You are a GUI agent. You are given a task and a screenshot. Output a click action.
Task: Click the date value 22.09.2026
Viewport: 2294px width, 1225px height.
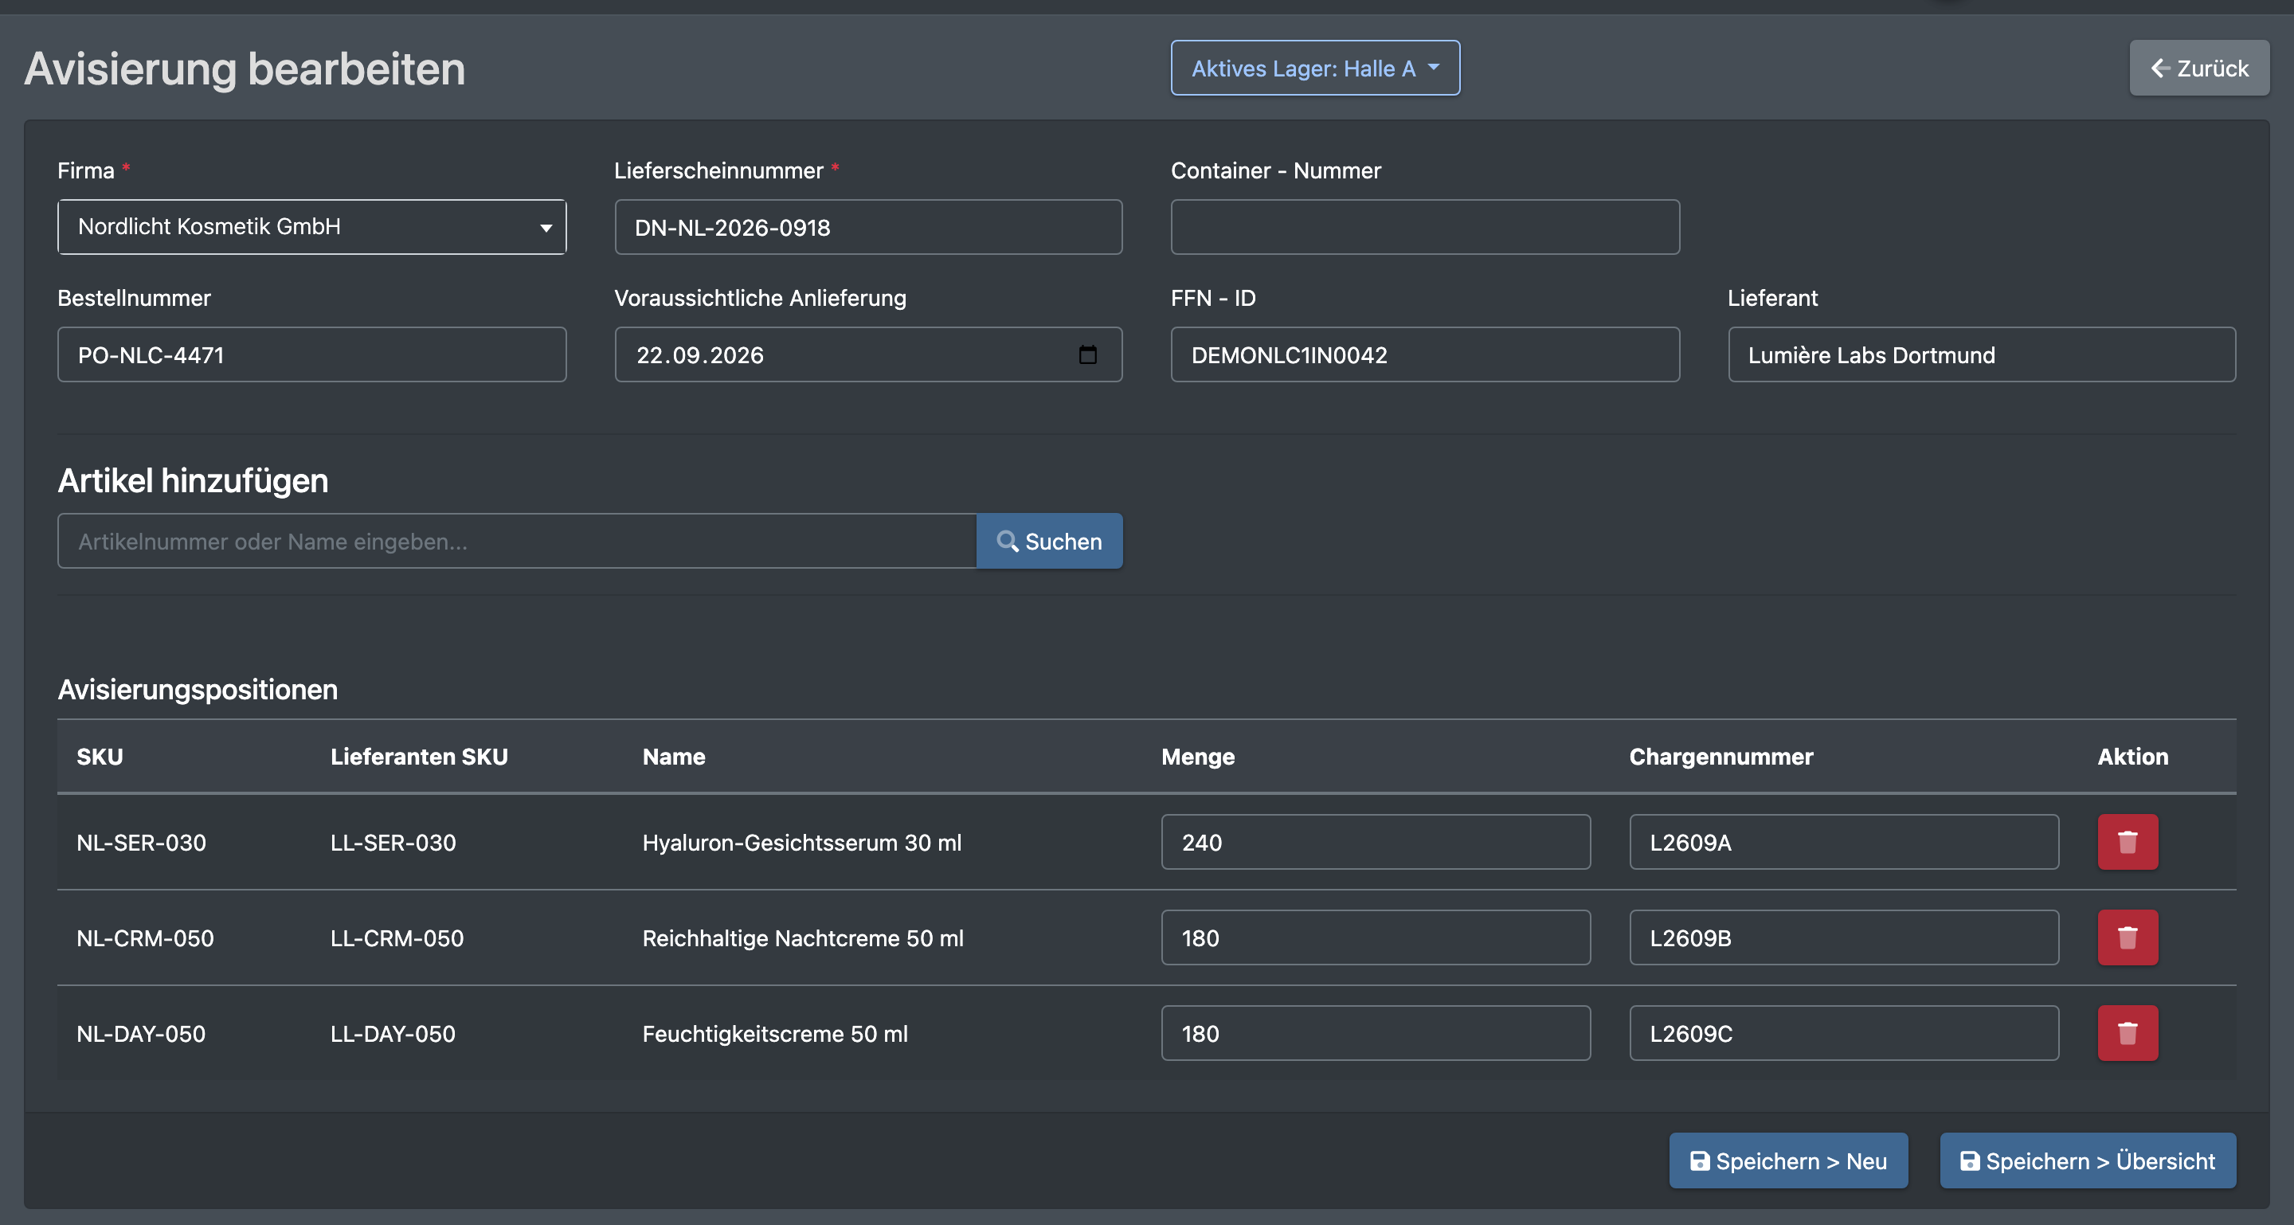click(700, 355)
